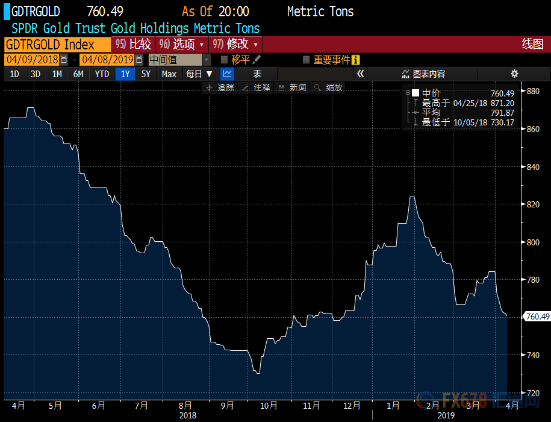The width and height of the screenshot is (551, 422).
Task: Open the 新闻 news overlay tool
Action: 293,87
